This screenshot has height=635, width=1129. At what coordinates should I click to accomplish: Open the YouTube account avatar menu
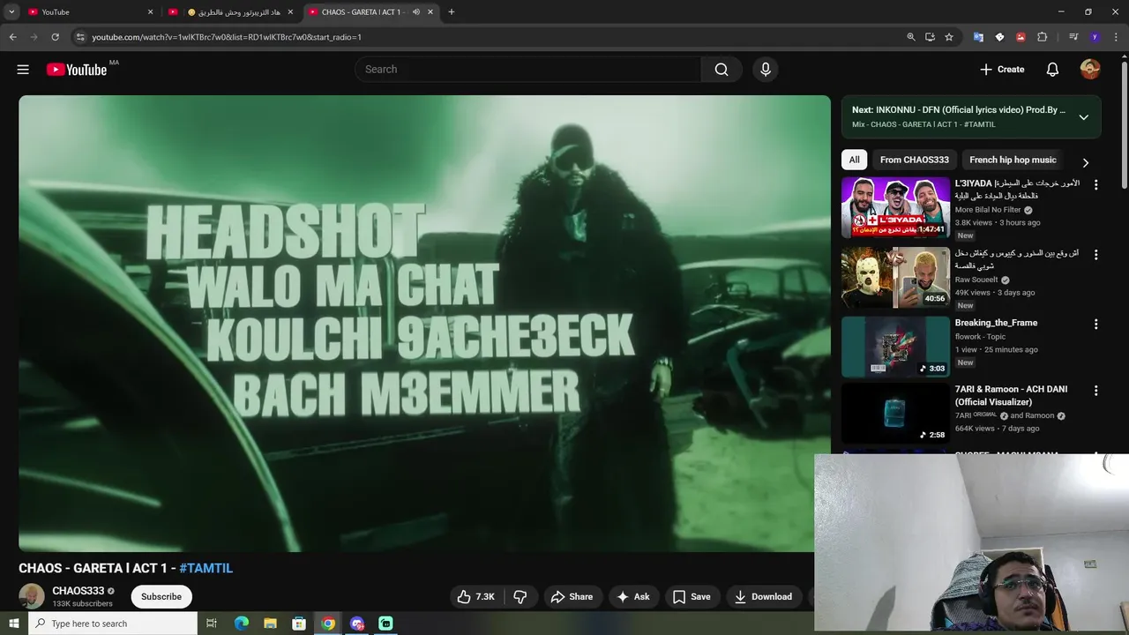click(x=1090, y=70)
